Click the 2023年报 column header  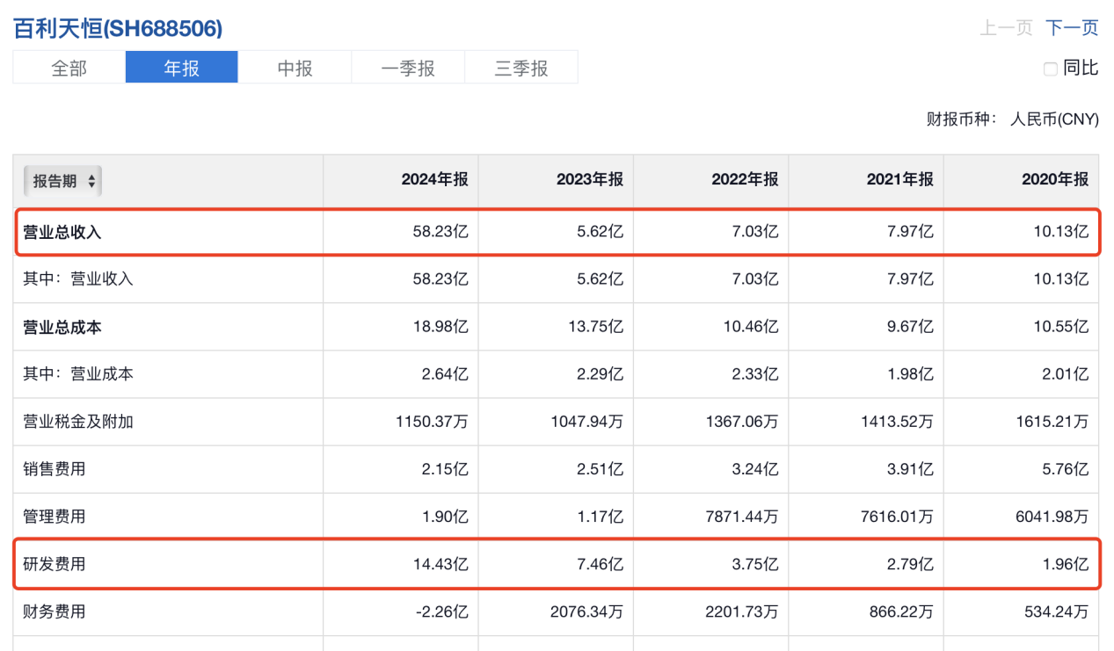pyautogui.click(x=589, y=180)
